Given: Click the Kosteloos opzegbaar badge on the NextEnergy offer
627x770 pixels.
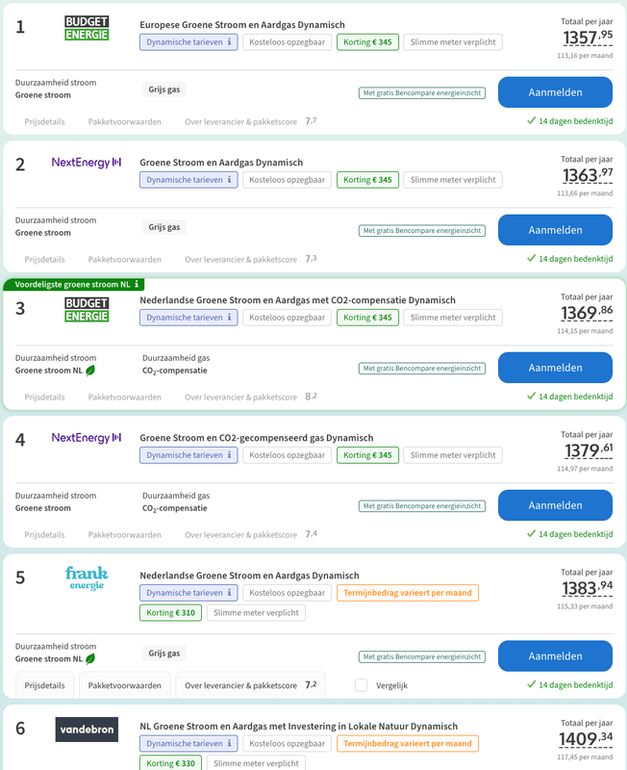Looking at the screenshot, I should tap(288, 180).
